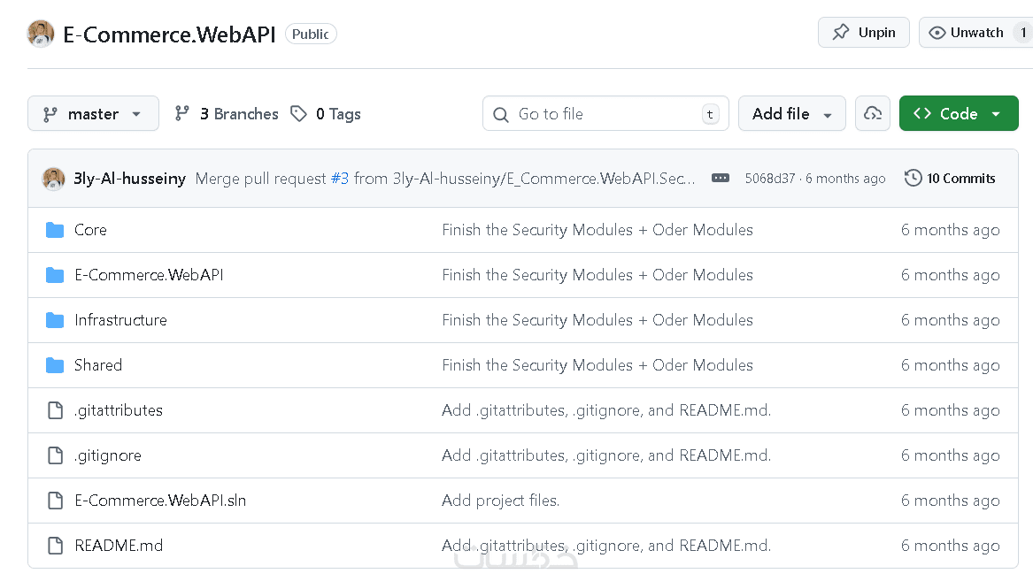Click the branch icon beside 3 Branches
The height and width of the screenshot is (581, 1033).
point(182,114)
